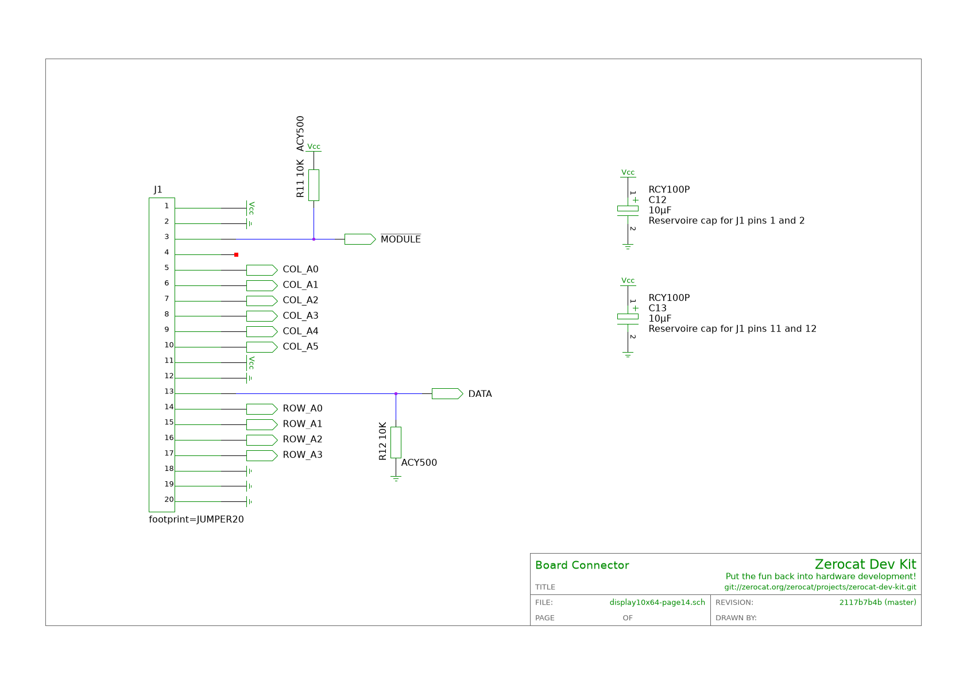Click the 'Board Connector' title text

coord(582,565)
